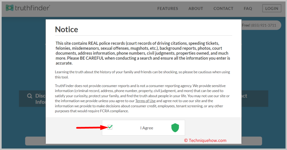The image size is (287, 150).
Task: Open the Terms of Use link
Action: [145, 101]
